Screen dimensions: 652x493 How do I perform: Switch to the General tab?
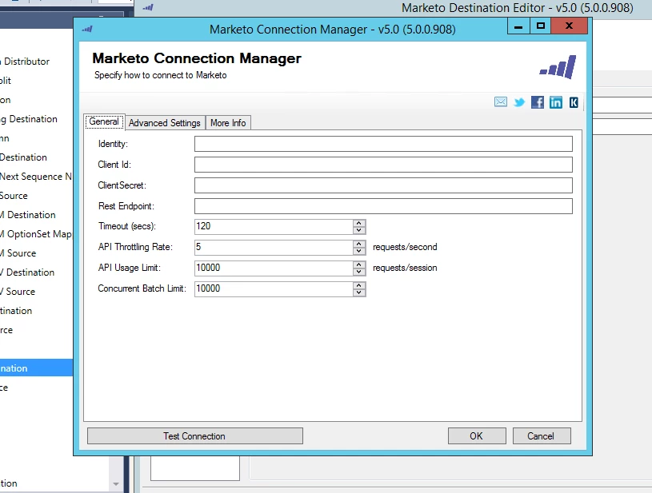coord(104,121)
